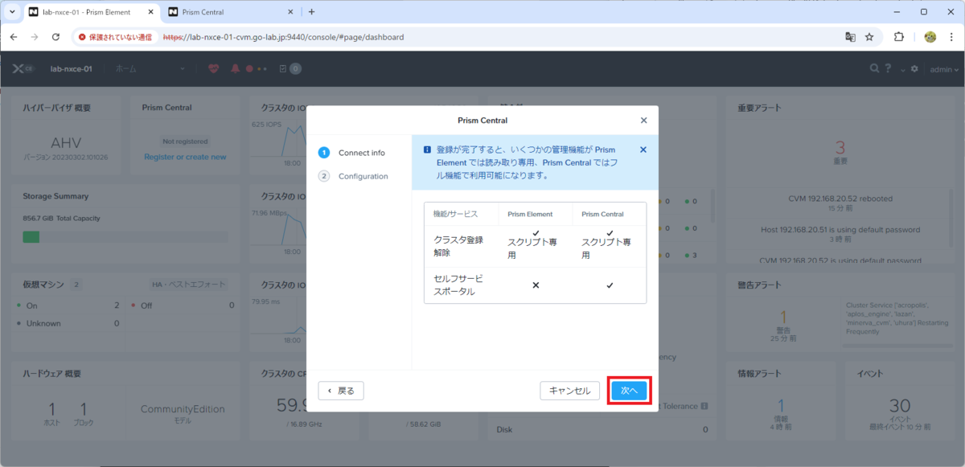This screenshot has height=467, width=965.
Task: Bookmark this page with star icon
Action: tap(869, 37)
